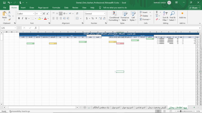Apply comma style number format

[96, 18]
